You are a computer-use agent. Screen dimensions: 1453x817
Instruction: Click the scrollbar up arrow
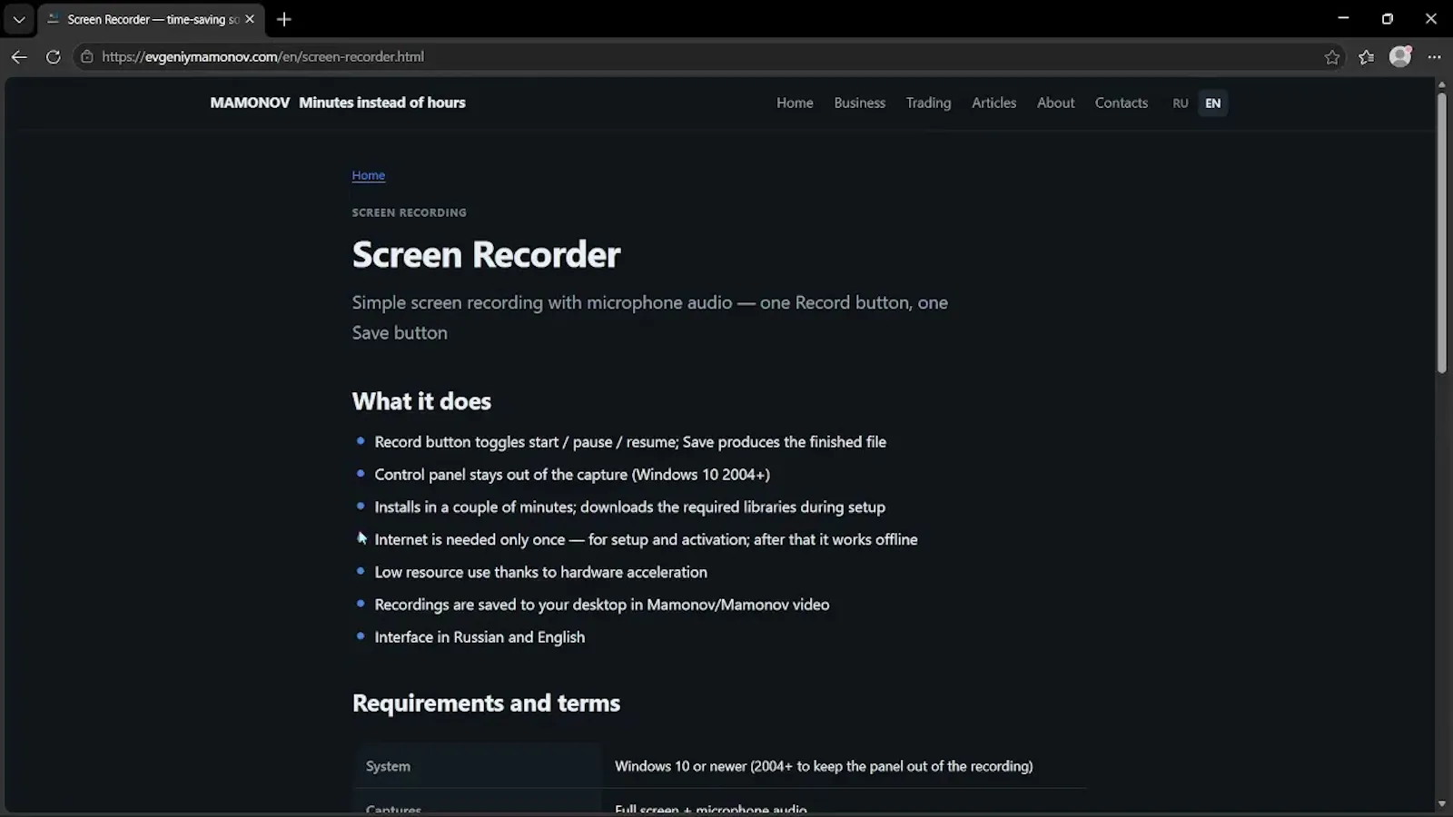(x=1441, y=84)
